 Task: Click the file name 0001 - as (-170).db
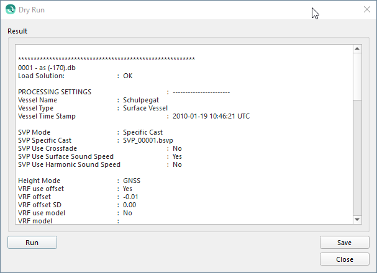pyautogui.click(x=48, y=67)
